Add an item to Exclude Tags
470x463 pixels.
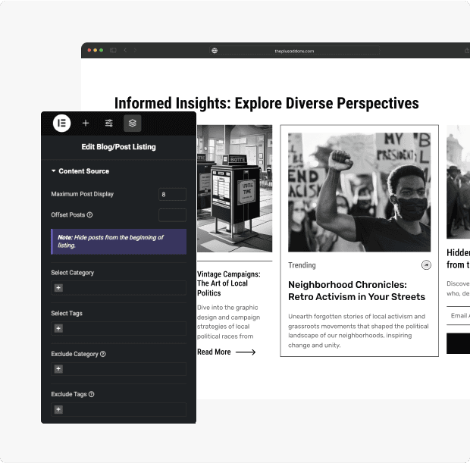(58, 409)
